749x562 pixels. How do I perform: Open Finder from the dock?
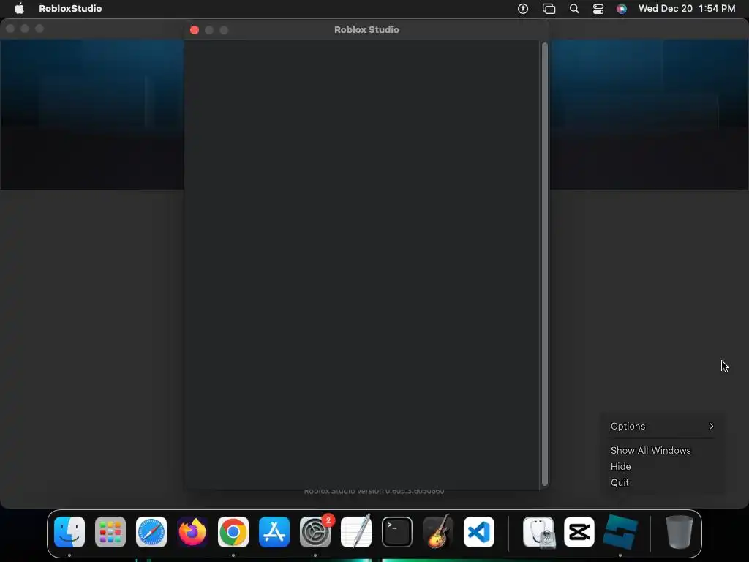tap(69, 532)
